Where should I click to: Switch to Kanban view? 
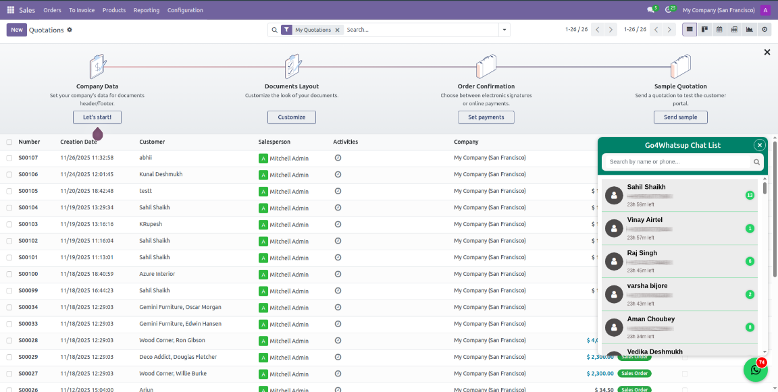704,30
